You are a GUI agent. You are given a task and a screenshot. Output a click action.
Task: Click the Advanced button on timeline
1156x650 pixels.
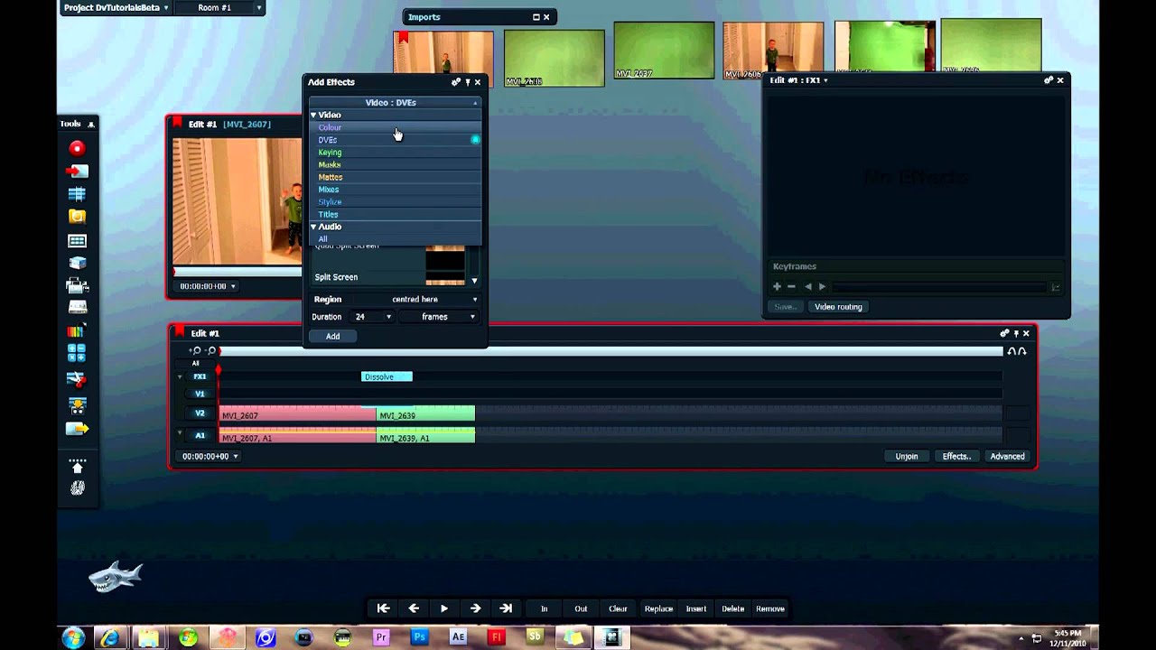[1007, 456]
